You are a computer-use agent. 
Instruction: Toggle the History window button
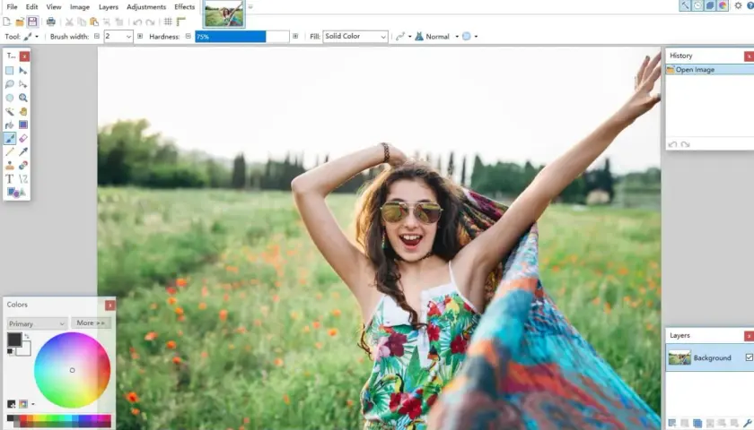(697, 5)
